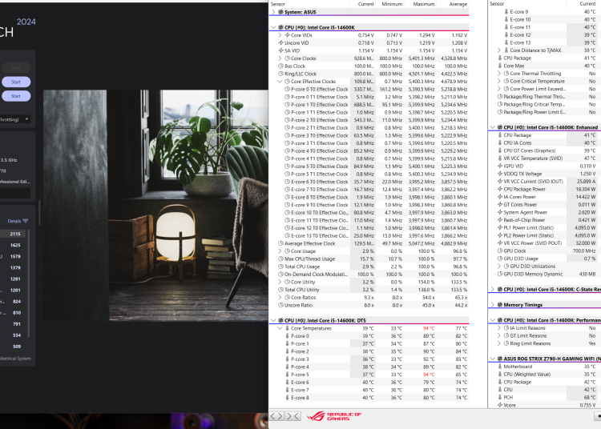
Task: Click the power icon next to CPU Package Power
Action: pyautogui.click(x=500, y=189)
